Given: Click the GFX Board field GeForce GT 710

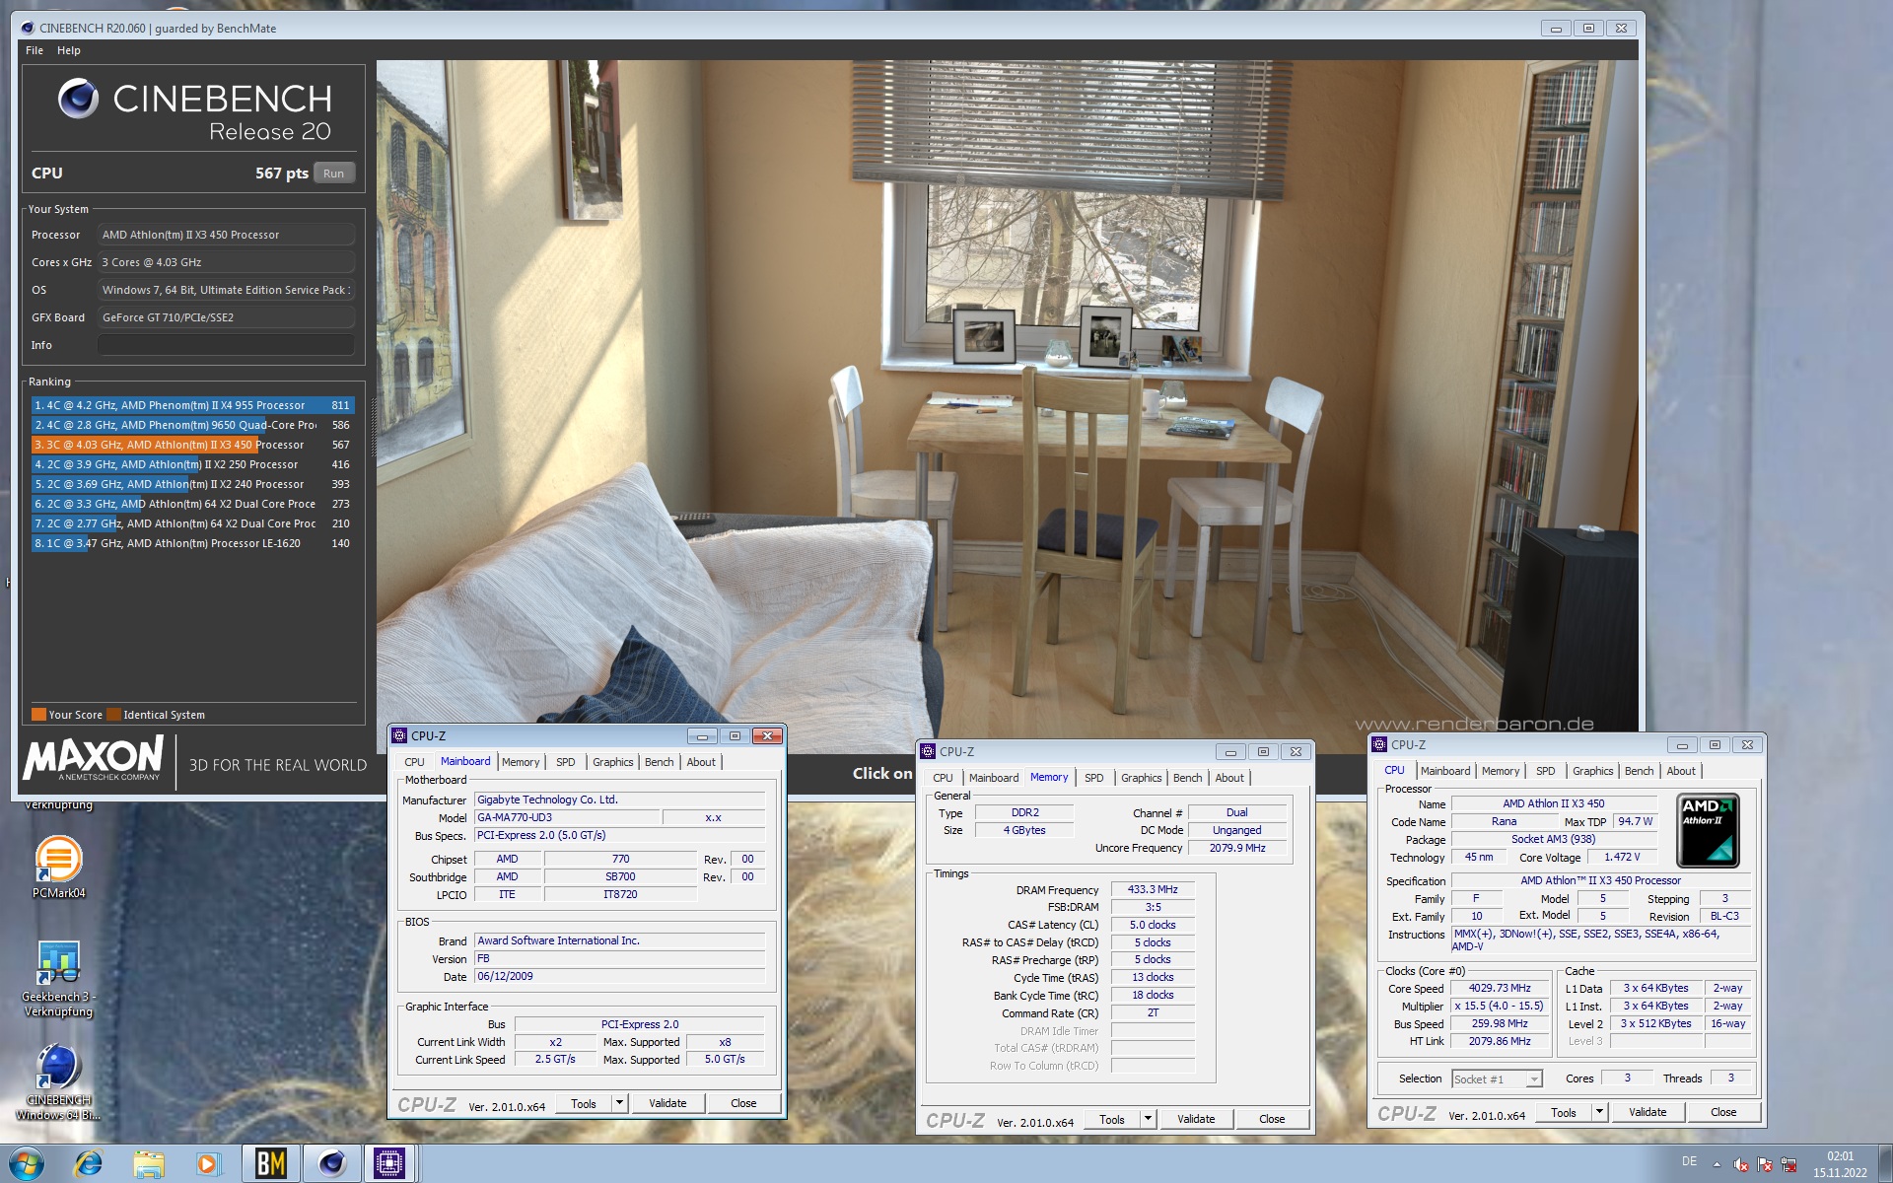Looking at the screenshot, I should [226, 317].
